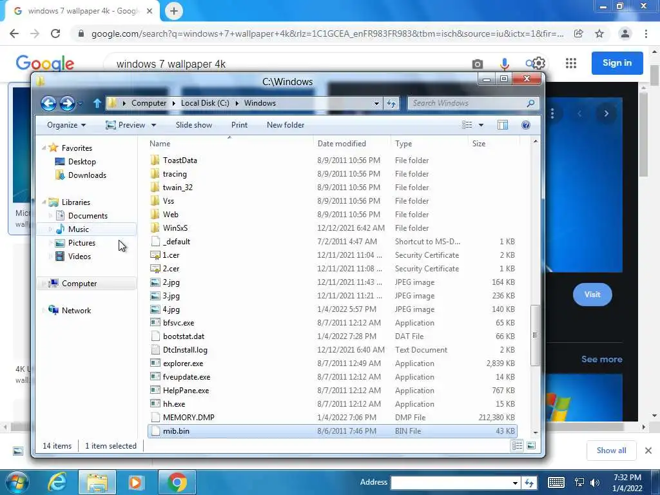Select the 4.jpg image icon
The image size is (660, 495).
coord(155,309)
